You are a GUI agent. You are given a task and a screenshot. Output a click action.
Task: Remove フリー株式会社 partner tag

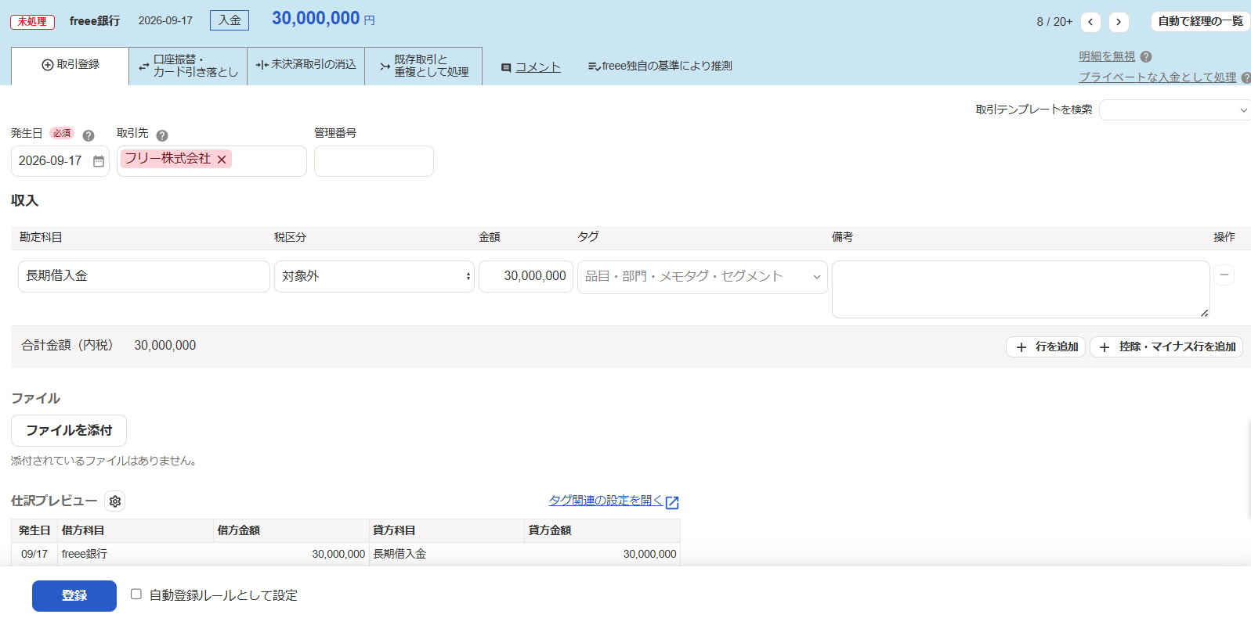click(222, 160)
